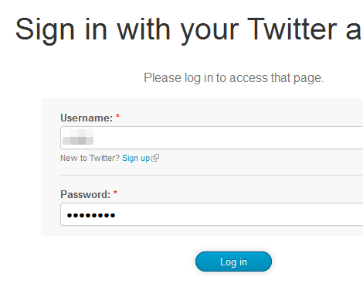Click the red asterisk next to Username
Image resolution: width=363 pixels, height=294 pixels.
tap(117, 116)
